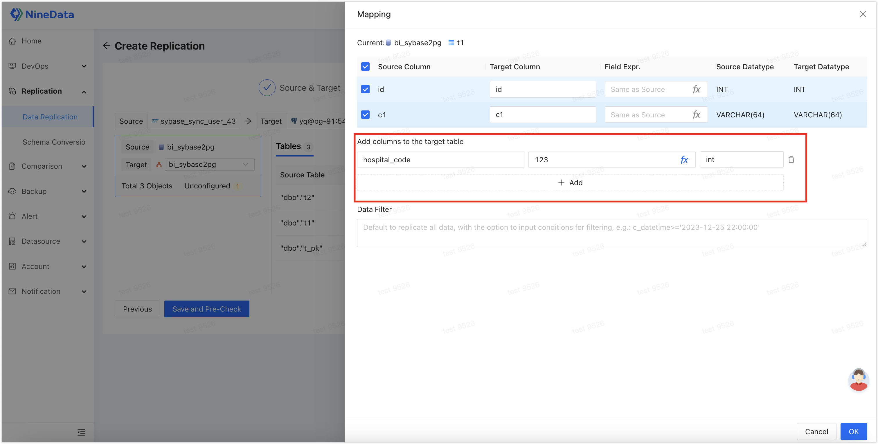Click the Total 3 Objects label
Viewport: 878px width, 444px height.
coord(147,186)
